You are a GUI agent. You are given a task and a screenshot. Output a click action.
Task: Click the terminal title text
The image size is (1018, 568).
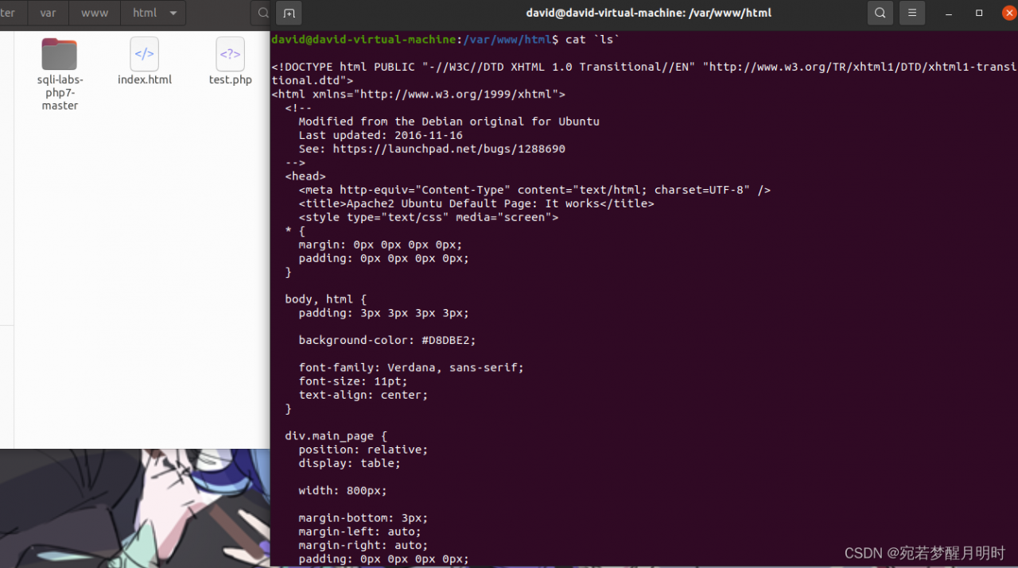pyautogui.click(x=648, y=13)
